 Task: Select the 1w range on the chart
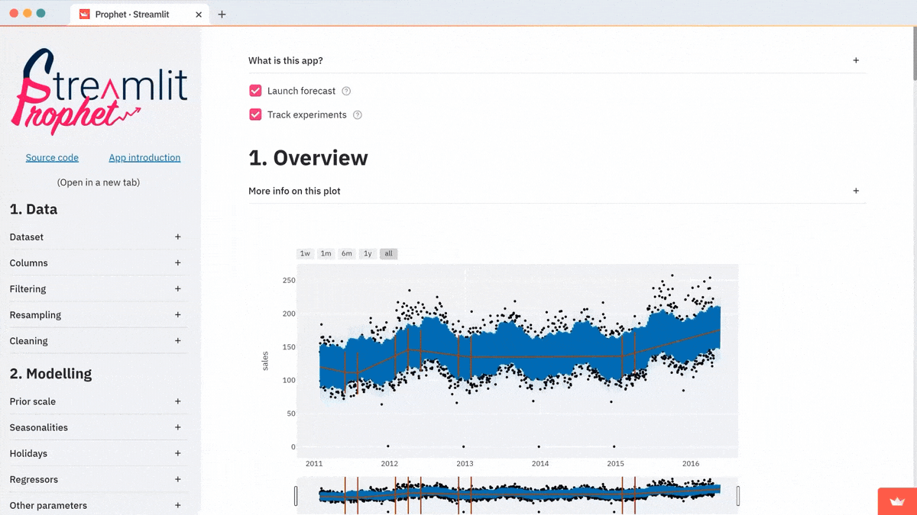(305, 253)
